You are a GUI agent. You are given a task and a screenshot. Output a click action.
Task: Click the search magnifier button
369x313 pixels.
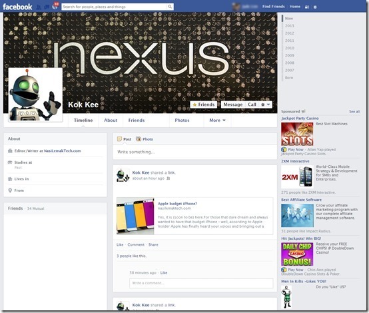[x=170, y=7]
